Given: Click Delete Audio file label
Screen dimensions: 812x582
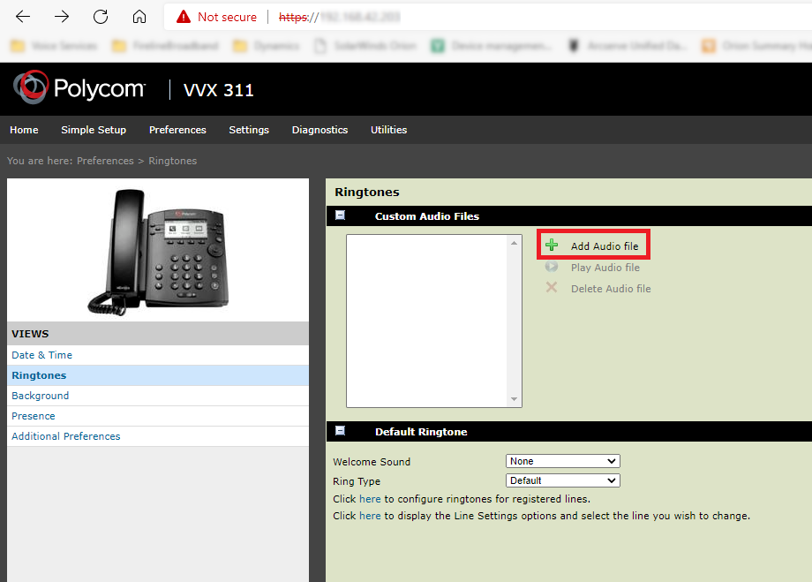Looking at the screenshot, I should coord(611,289).
